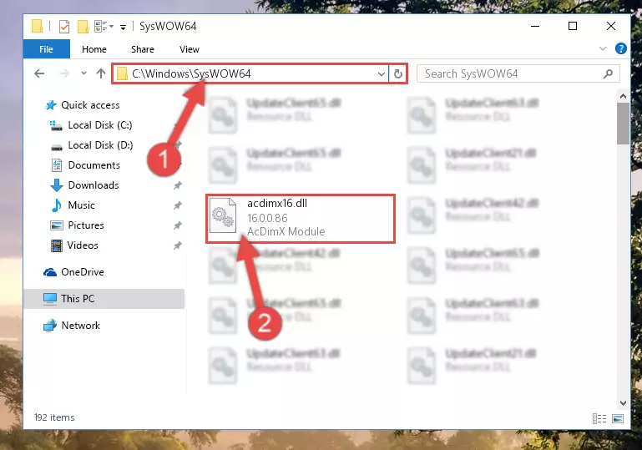Go up one folder level
The width and height of the screenshot is (642, 450).
tap(101, 73)
